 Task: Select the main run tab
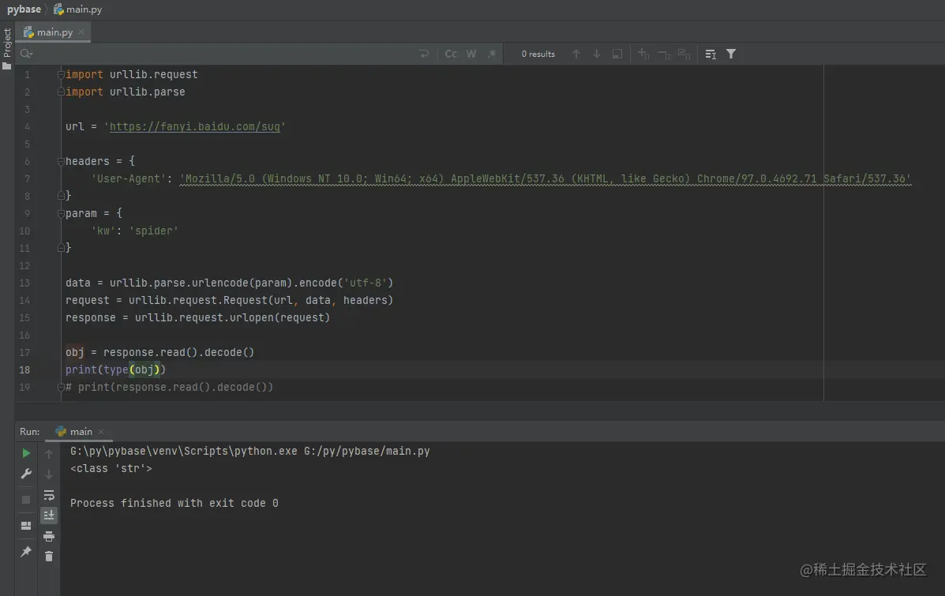[x=81, y=432]
